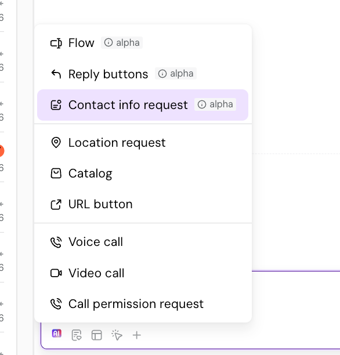
Task: Open the saved replies note icon
Action: (x=77, y=335)
